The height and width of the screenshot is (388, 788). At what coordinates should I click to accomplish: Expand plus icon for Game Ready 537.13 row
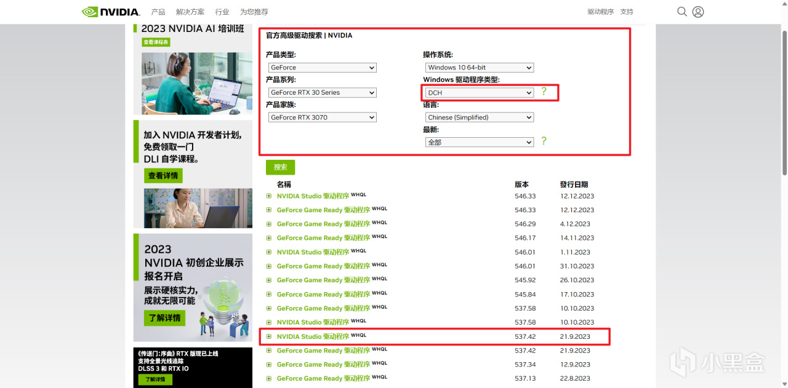pos(269,378)
